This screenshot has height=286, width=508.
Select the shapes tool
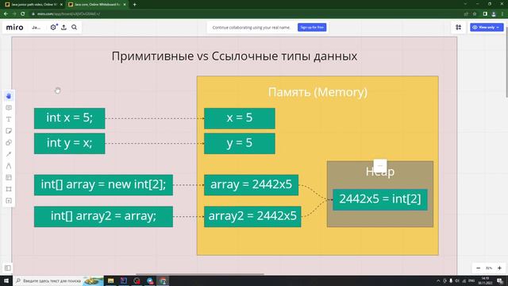9,143
